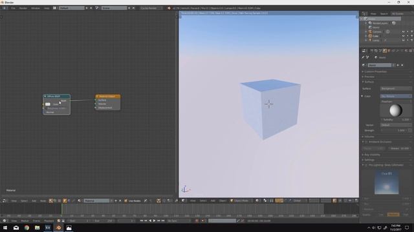Open the No Sync playback dropdown

coord(179,220)
